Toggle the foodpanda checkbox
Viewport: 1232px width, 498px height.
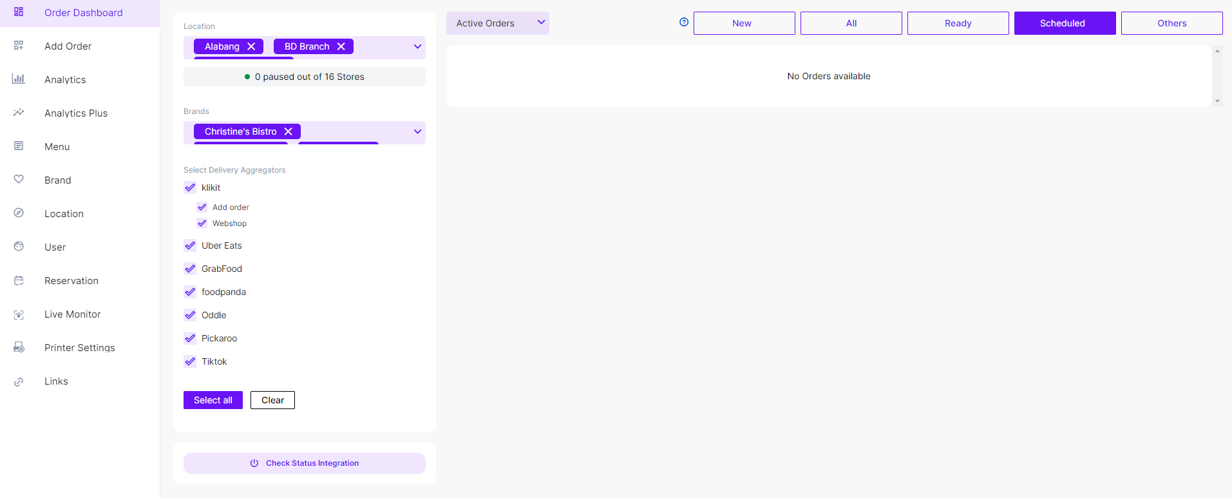coord(190,292)
